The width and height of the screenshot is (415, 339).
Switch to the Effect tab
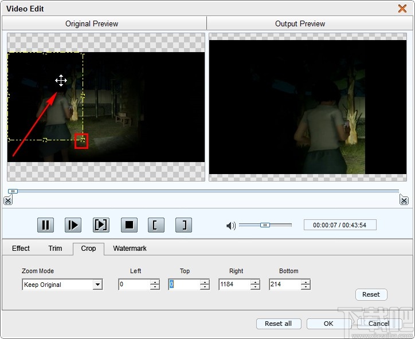(21, 249)
